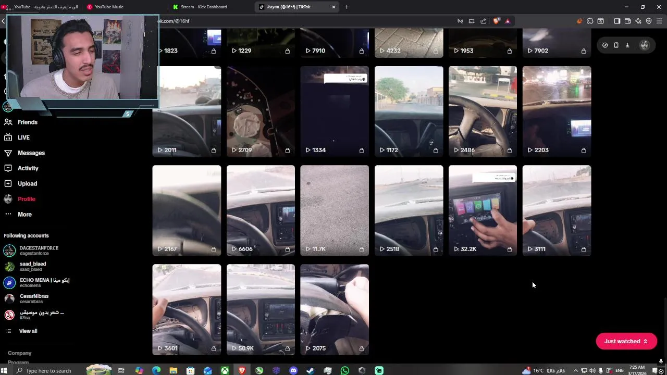Image resolution: width=667 pixels, height=375 pixels.
Task: Toggle browser sidebar panel
Action: click(617, 21)
